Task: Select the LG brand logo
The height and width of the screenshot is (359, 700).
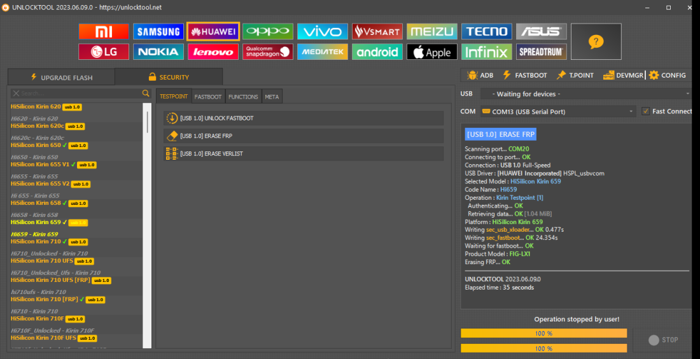Action: tap(104, 52)
